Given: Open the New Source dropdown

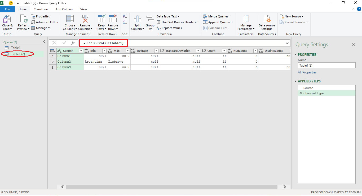Looking at the screenshot, I should pyautogui.click(x=292, y=16).
